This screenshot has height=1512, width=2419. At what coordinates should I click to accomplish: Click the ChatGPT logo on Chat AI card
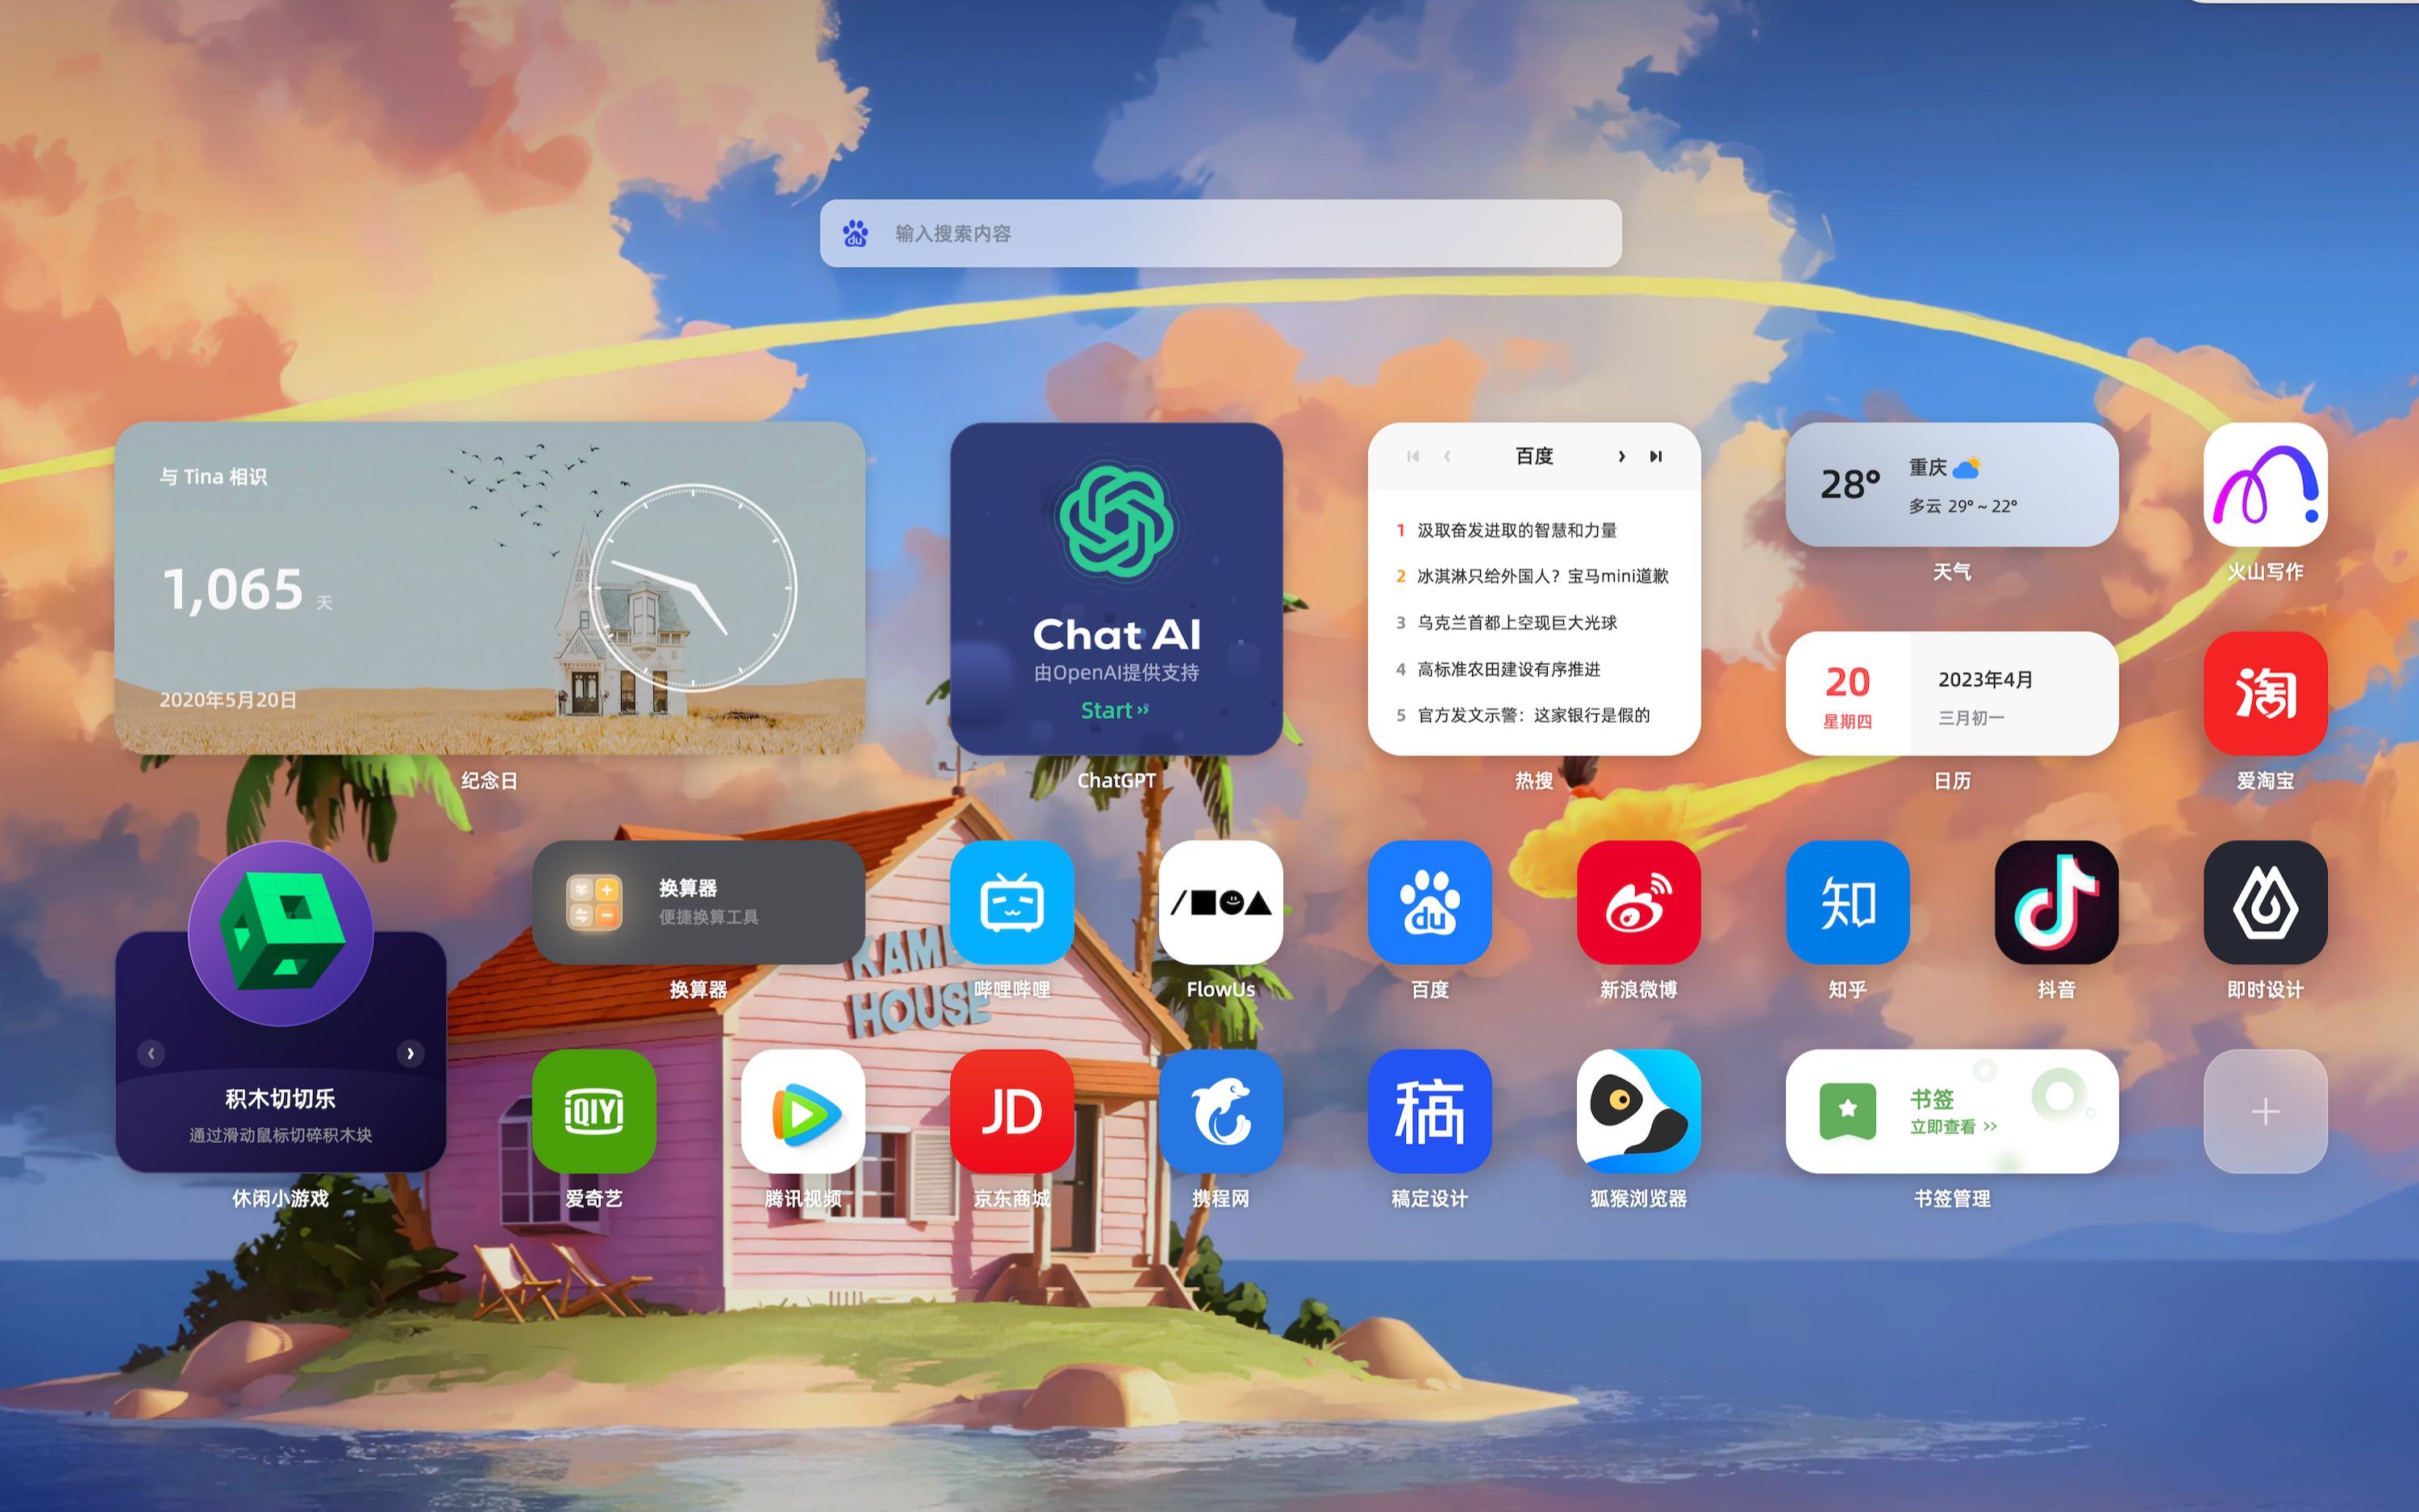click(x=1116, y=522)
